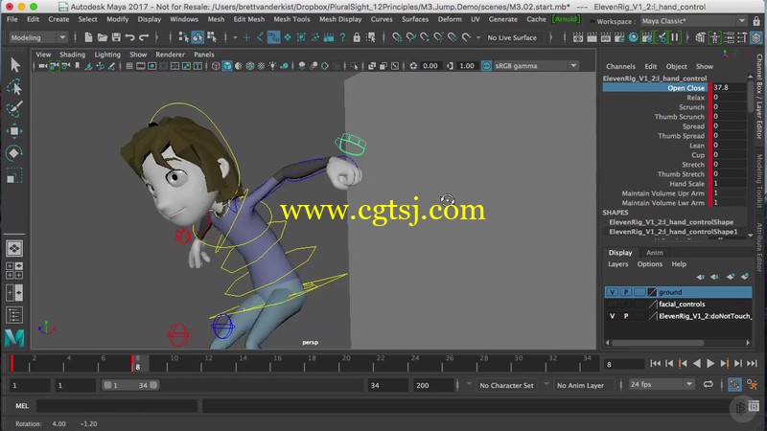Click the Redo arrow icon
This screenshot has height=431, width=767.
point(144,37)
